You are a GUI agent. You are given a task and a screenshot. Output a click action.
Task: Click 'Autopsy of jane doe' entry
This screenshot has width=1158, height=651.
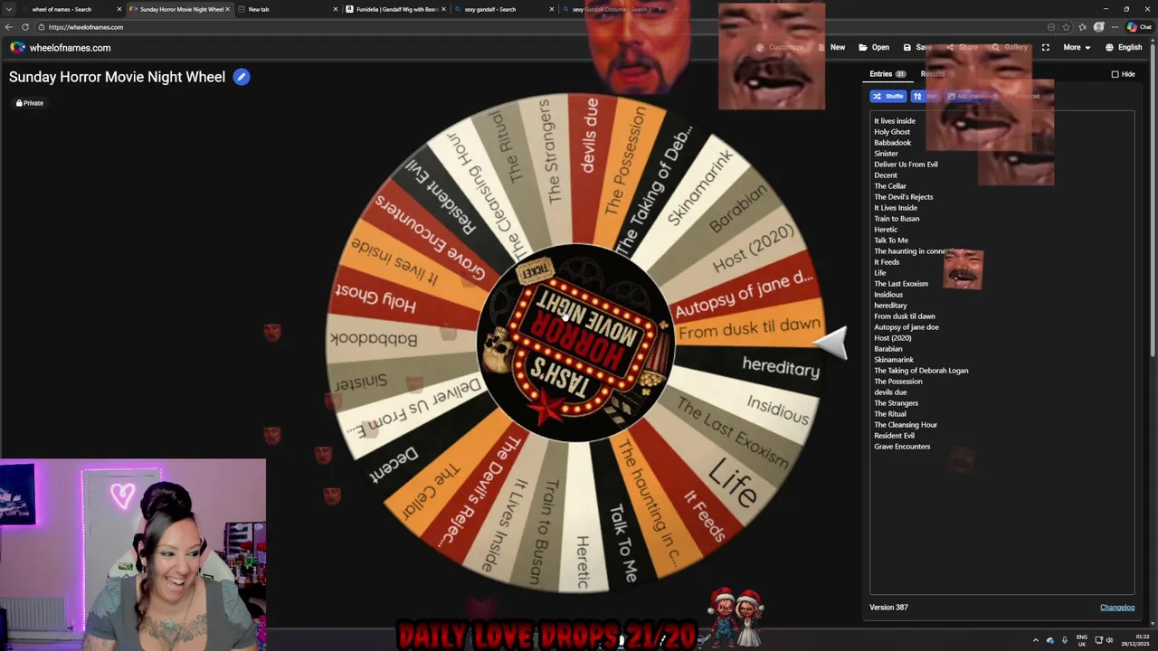(906, 327)
